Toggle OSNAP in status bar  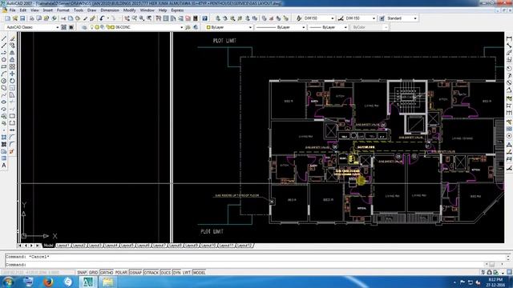coord(135,272)
